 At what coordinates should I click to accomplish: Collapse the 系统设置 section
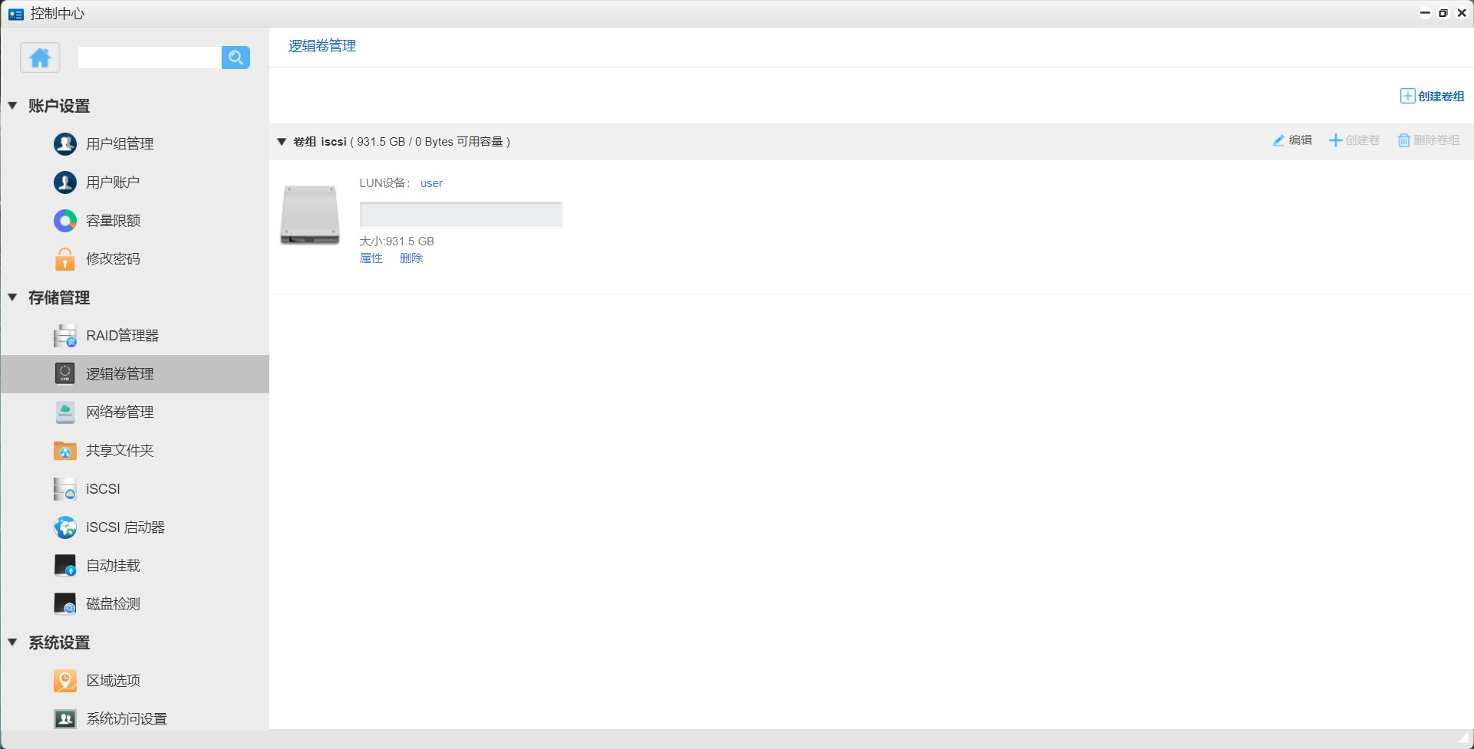coord(13,642)
